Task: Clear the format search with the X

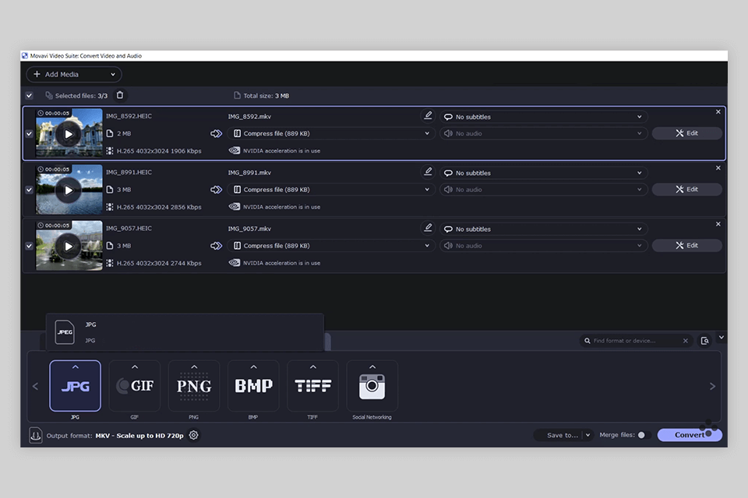Action: click(686, 341)
